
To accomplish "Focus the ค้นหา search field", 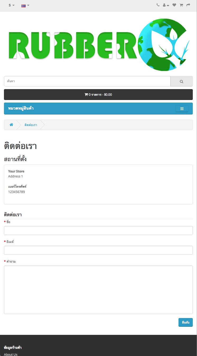I will click(x=87, y=81).
